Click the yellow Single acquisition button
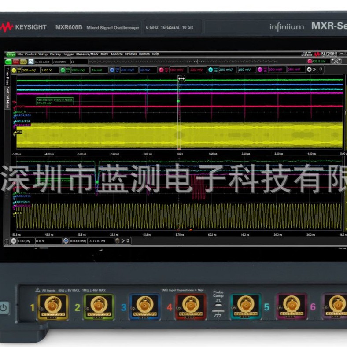The image size is (347, 347). tap(23, 62)
